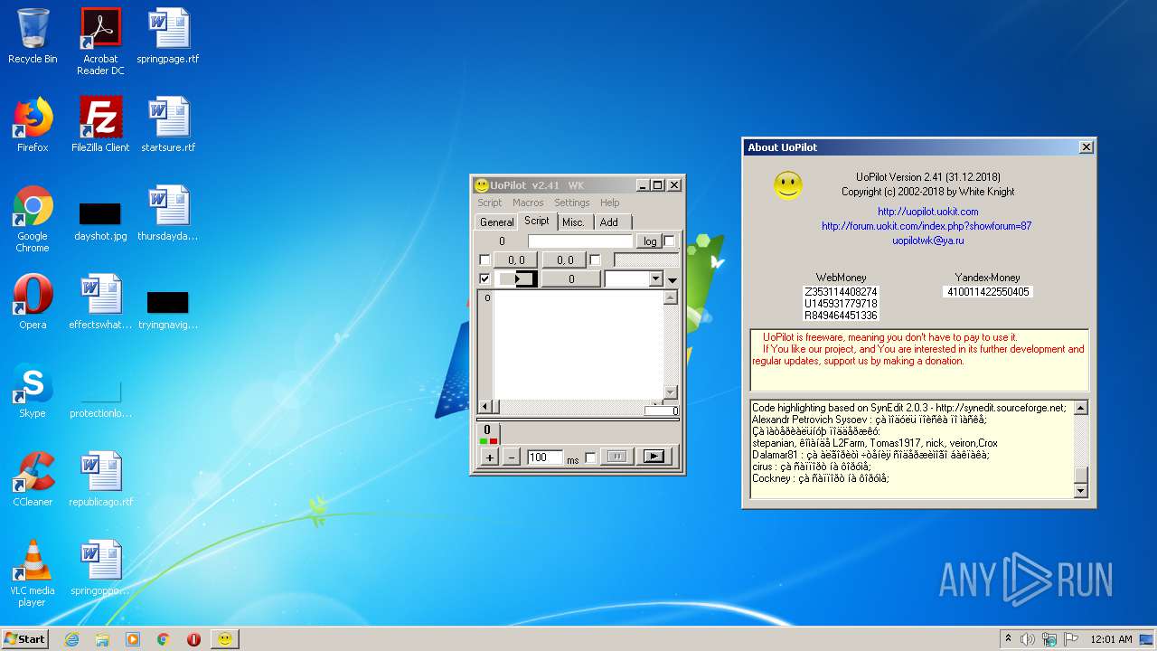Select protectionlo... file icon
The height and width of the screenshot is (651, 1157).
click(x=100, y=400)
